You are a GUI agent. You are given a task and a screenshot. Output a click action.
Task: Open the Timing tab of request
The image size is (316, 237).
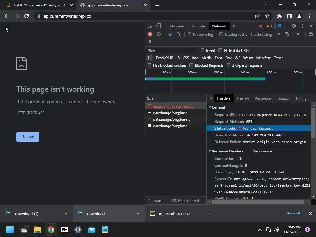coord(301,98)
